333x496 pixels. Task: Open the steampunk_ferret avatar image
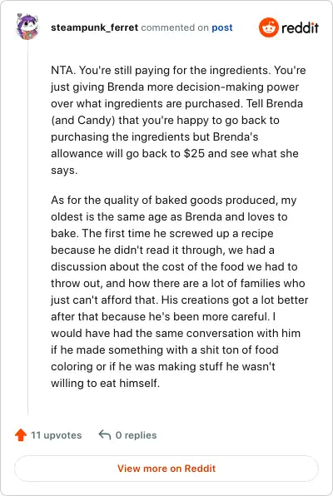coord(27,27)
